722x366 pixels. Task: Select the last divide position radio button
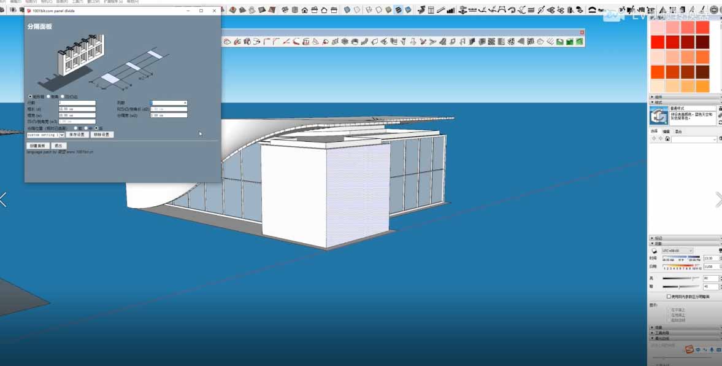[96, 128]
